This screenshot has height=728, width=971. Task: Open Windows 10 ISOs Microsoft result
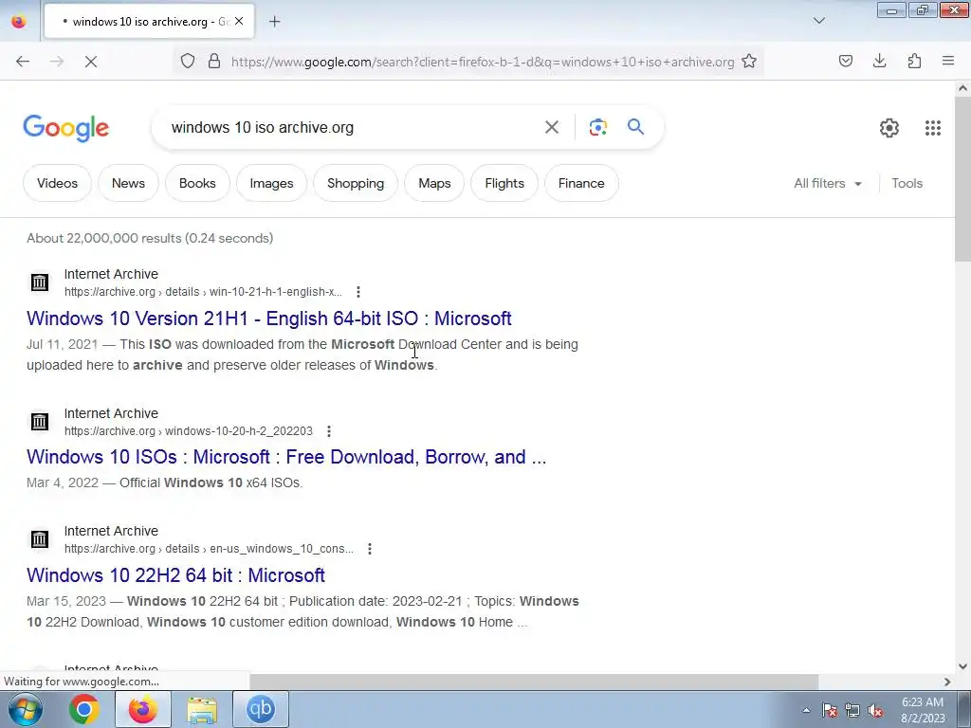pos(286,457)
